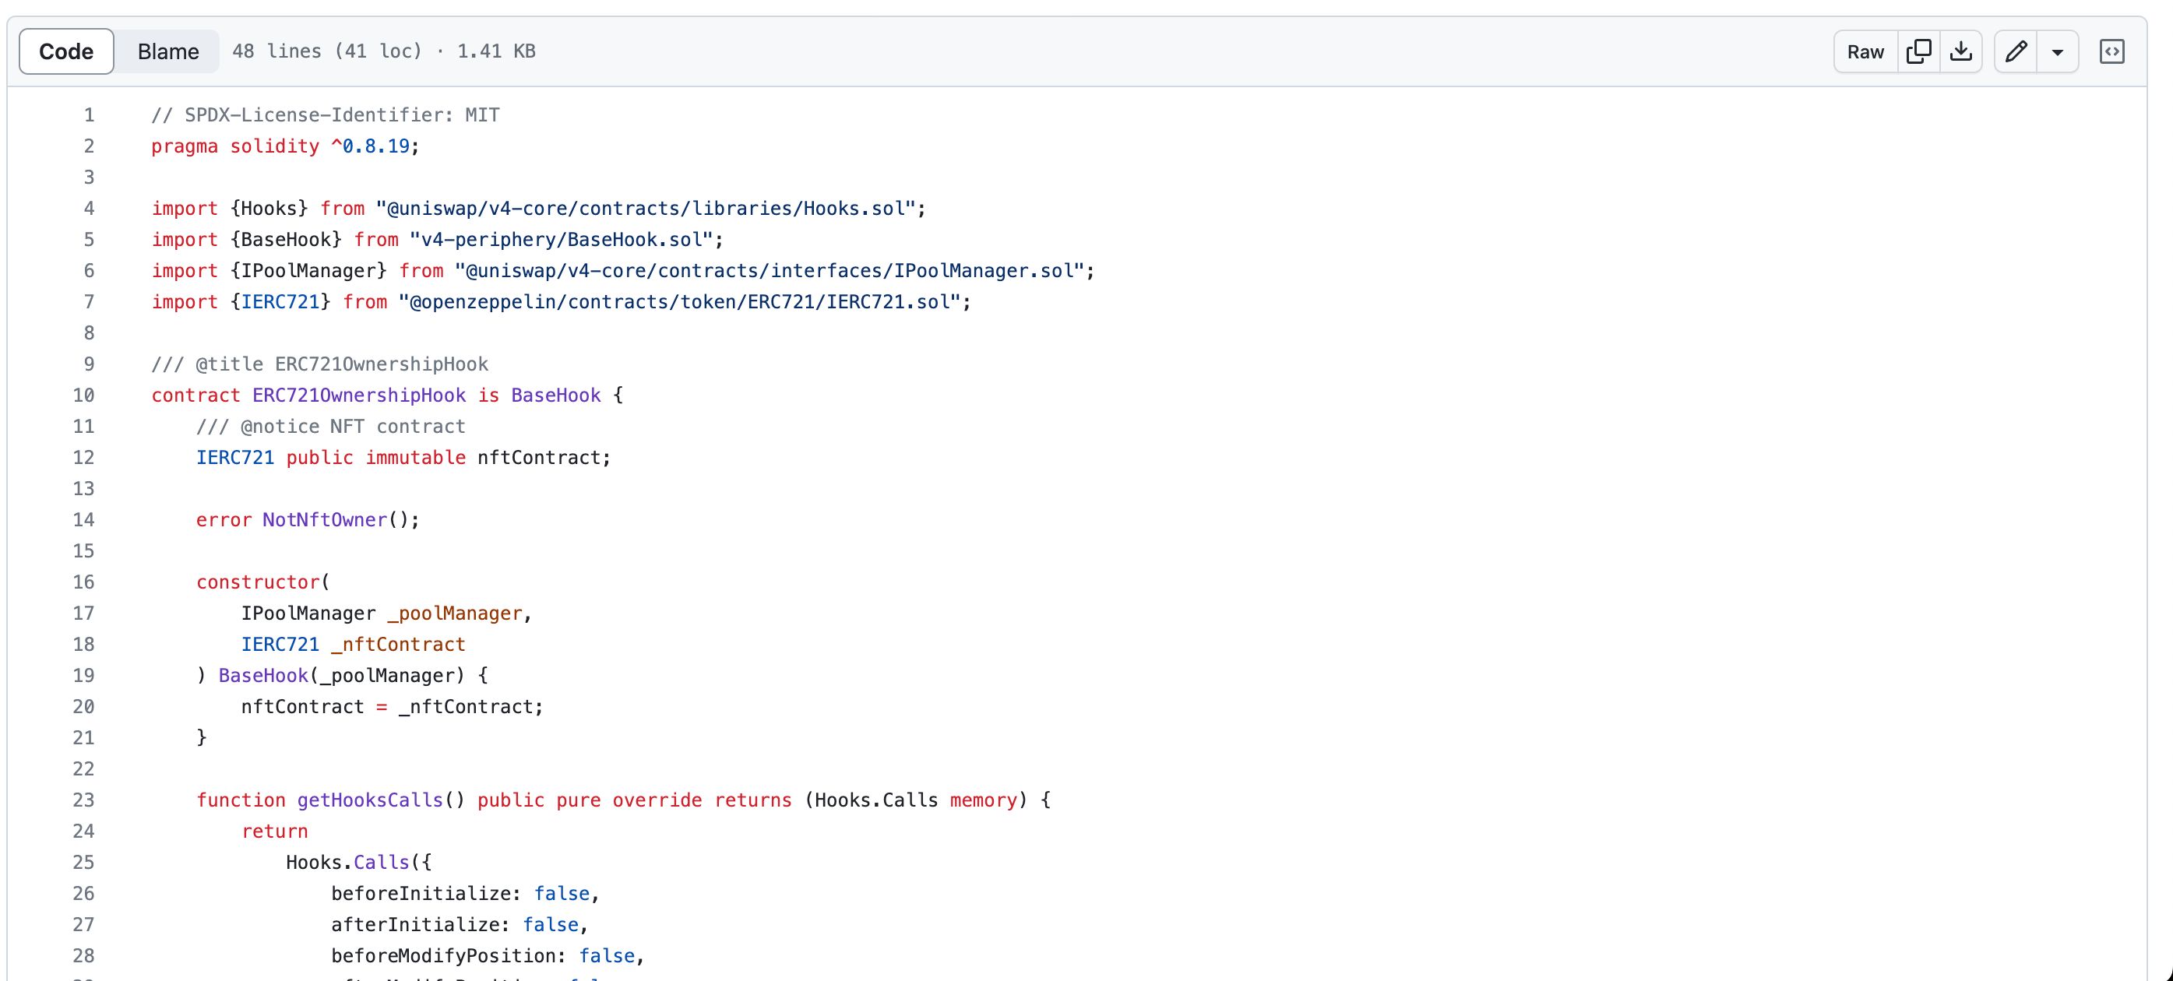Open the symbols panel icon
Image resolution: width=2173 pixels, height=981 pixels.
(2111, 51)
